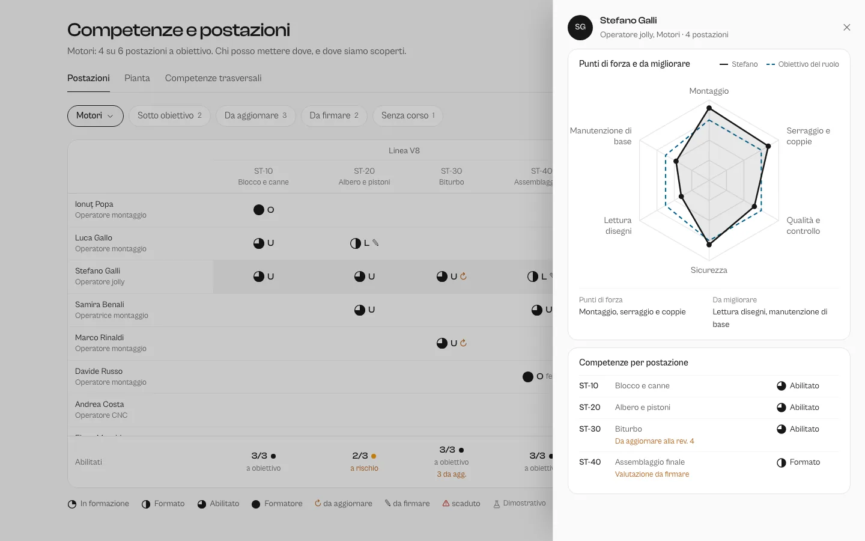Viewport: 865px width, 541px height.
Task: Click Ionuț Popa's ST-10 formatore skill icon
Action: click(x=259, y=210)
